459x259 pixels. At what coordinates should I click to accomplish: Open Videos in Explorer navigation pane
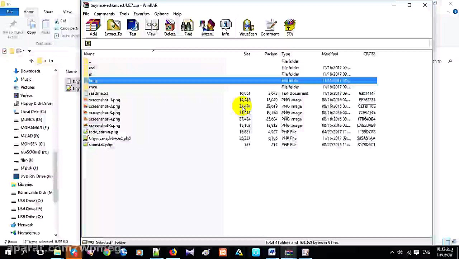23,95
